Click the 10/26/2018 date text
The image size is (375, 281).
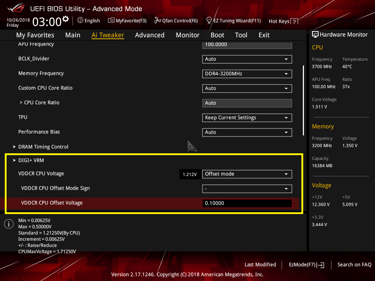coord(18,20)
